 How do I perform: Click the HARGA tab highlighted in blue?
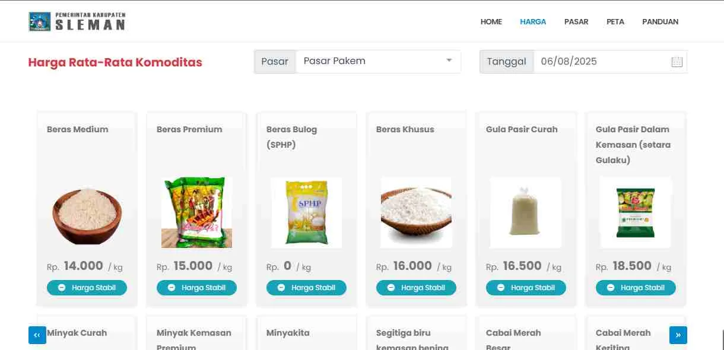[533, 21]
